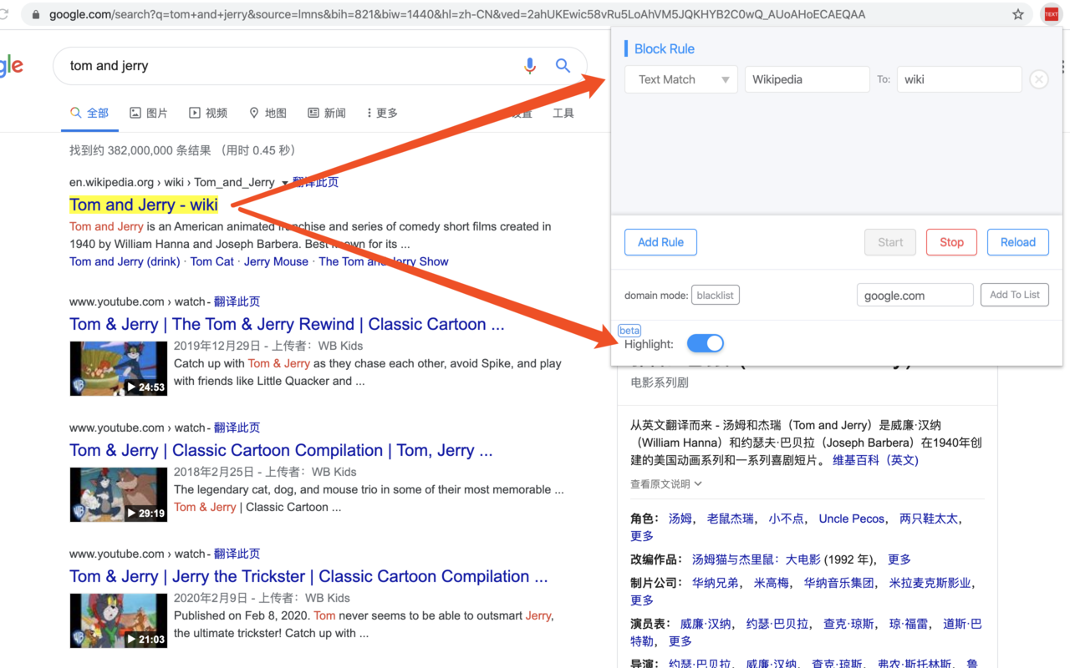Screen dimensions: 1070x668
Task: Switch to the 新闻 news tab
Action: 326,113
